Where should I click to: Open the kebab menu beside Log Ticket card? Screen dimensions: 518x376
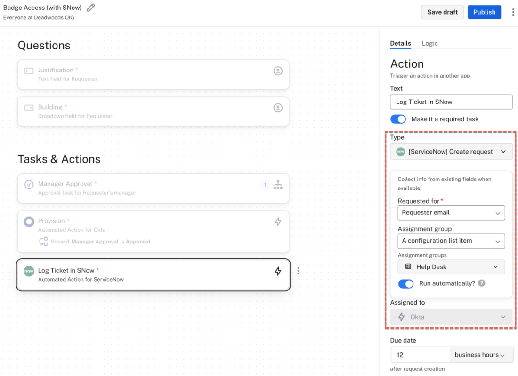pyautogui.click(x=298, y=271)
